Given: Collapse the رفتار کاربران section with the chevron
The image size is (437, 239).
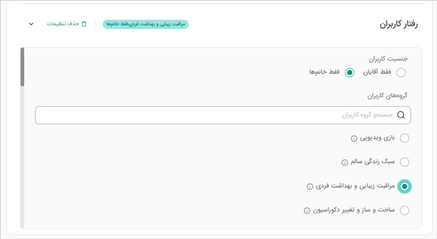Looking at the screenshot, I should coord(31,24).
